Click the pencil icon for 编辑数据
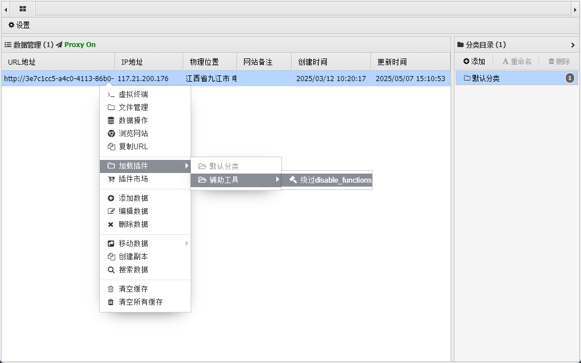Screen dimensions: 581x363 click(x=111, y=212)
